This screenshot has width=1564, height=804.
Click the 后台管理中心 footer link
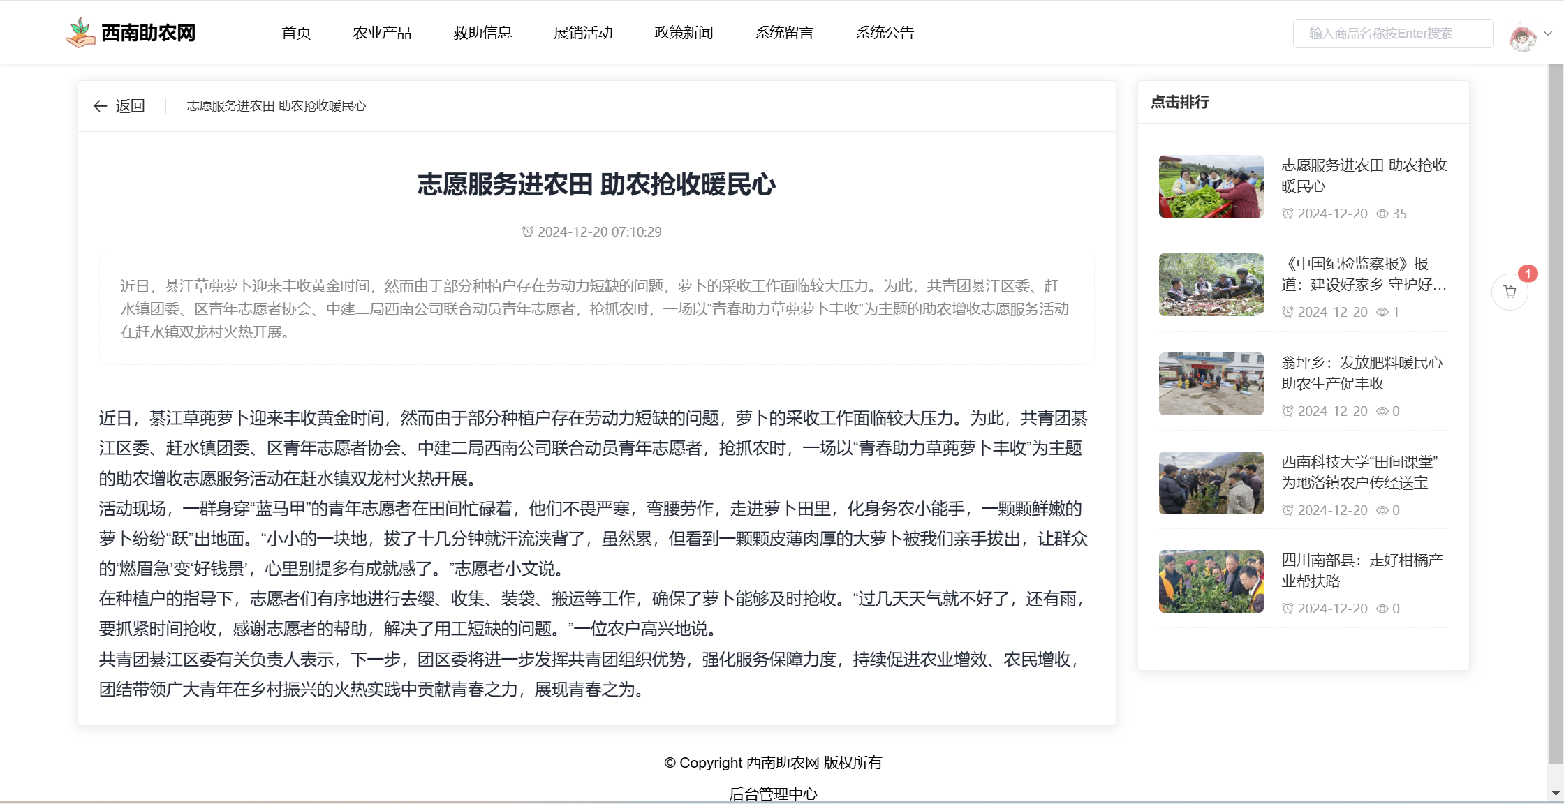[x=773, y=794]
